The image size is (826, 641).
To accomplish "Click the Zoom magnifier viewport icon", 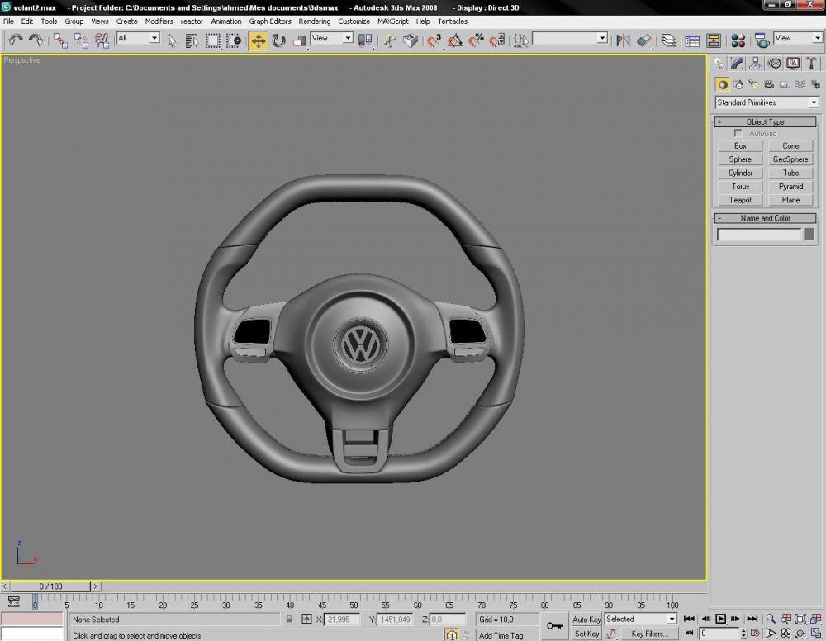I will coord(771,619).
